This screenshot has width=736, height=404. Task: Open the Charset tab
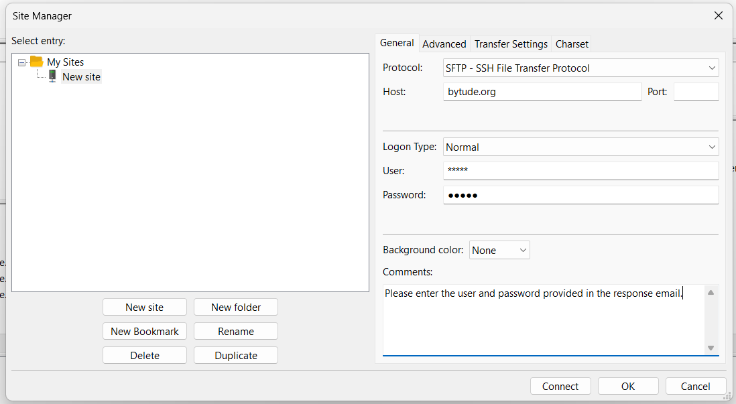click(572, 44)
